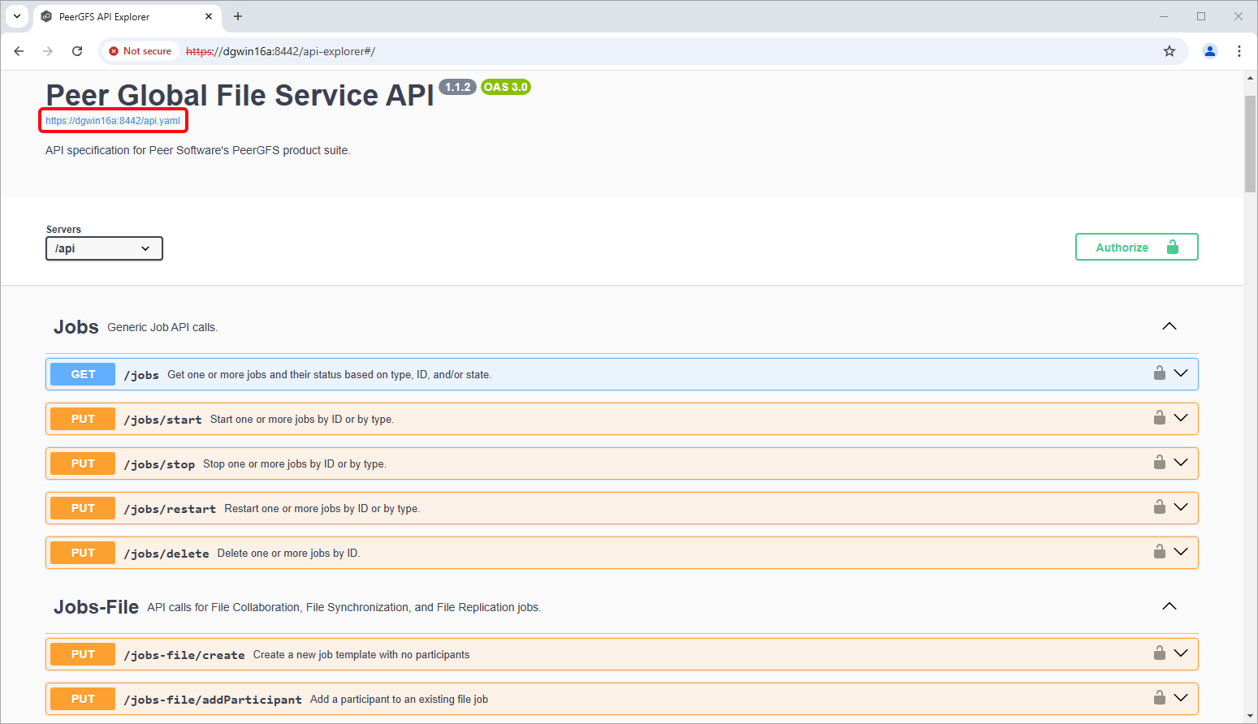This screenshot has height=724, width=1258.
Task: Click the Authorize button
Action: 1135,247
